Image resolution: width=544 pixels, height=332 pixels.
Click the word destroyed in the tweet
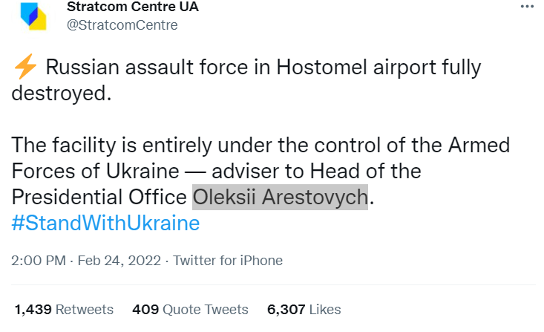63,94
